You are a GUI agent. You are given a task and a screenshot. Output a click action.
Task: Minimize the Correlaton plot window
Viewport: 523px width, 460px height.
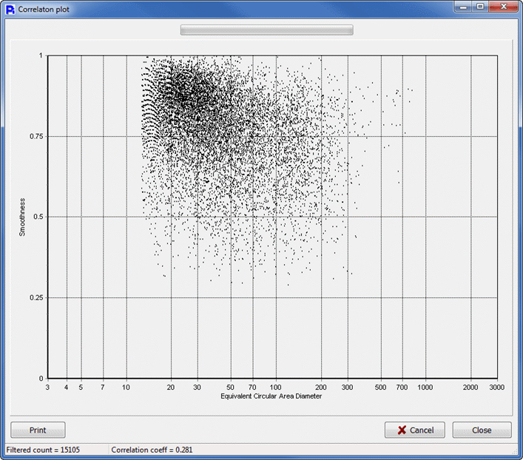pos(463,7)
